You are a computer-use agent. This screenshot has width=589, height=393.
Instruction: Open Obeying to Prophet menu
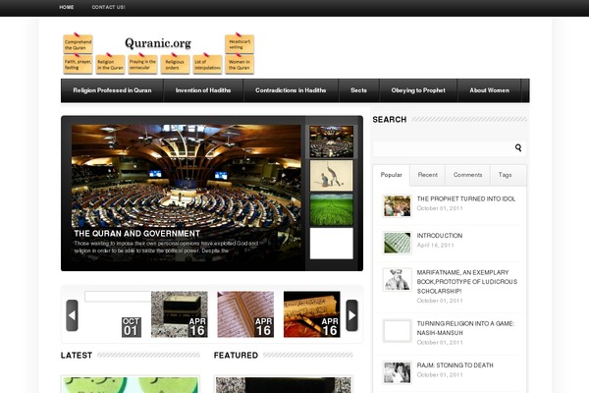418,90
